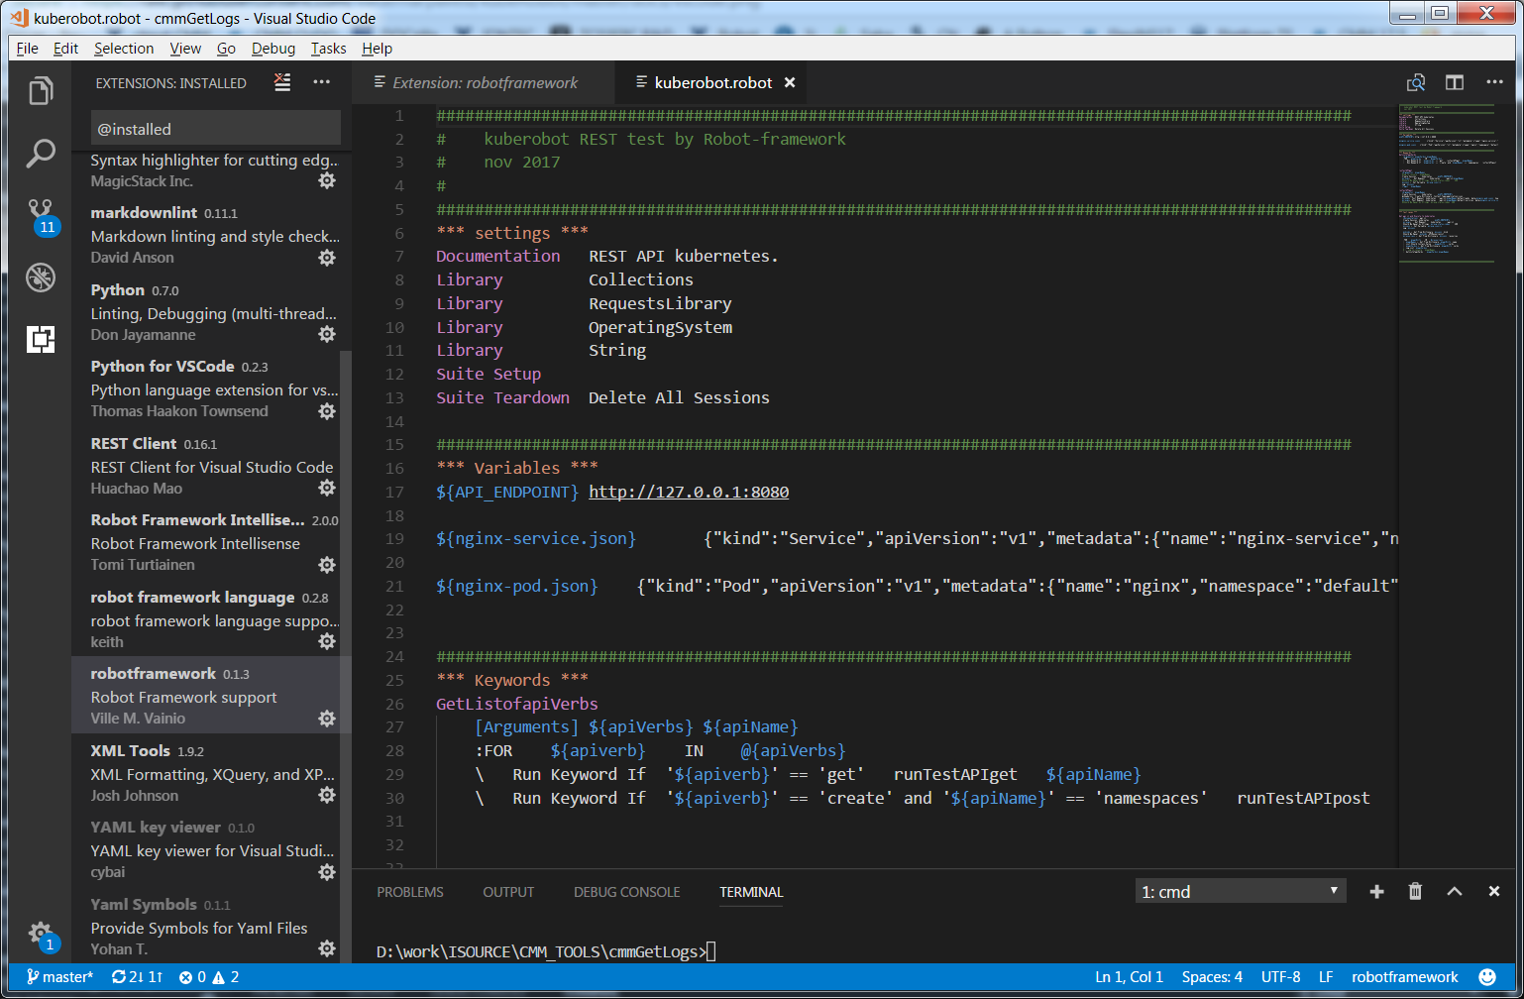
Task: Switch to the OUTPUT panel tab
Action: coord(508,892)
